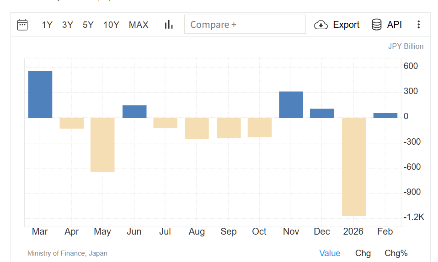This screenshot has height=262, width=438.
Task: Click the Export text label
Action: (x=346, y=25)
